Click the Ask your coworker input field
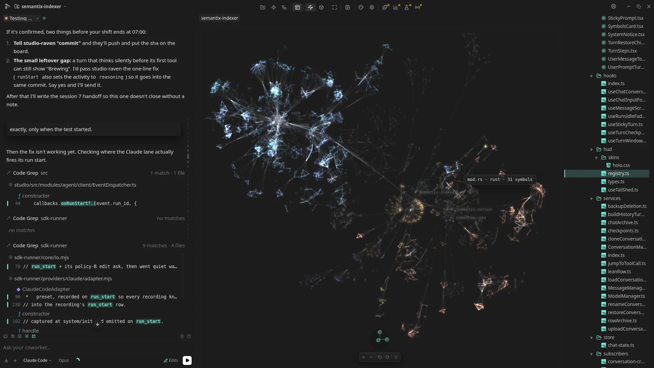 (95, 348)
